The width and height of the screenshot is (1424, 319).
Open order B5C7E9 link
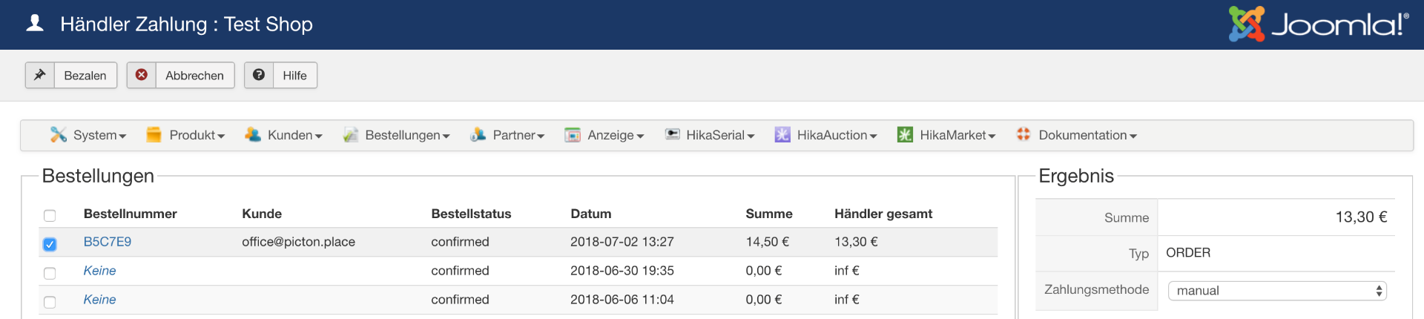point(108,242)
